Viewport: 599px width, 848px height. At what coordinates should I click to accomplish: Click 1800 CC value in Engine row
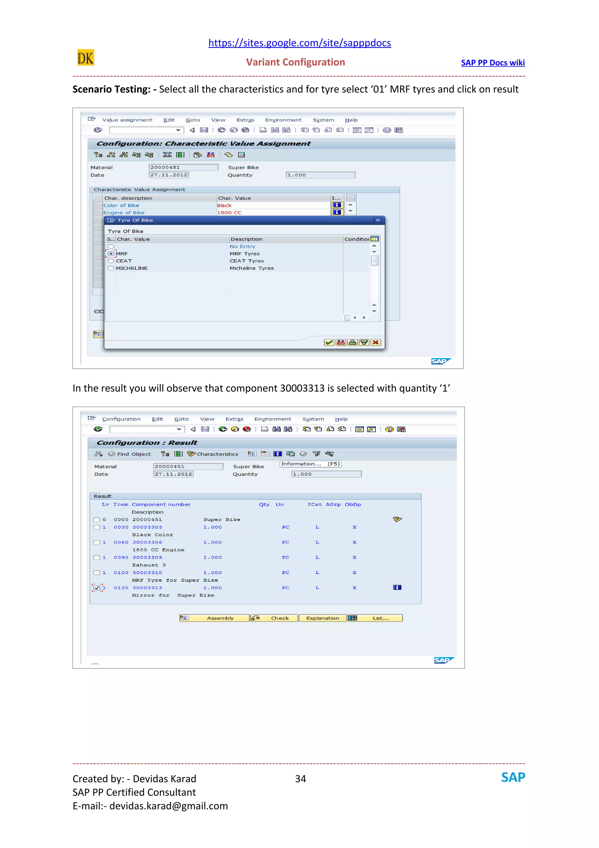[x=229, y=213]
